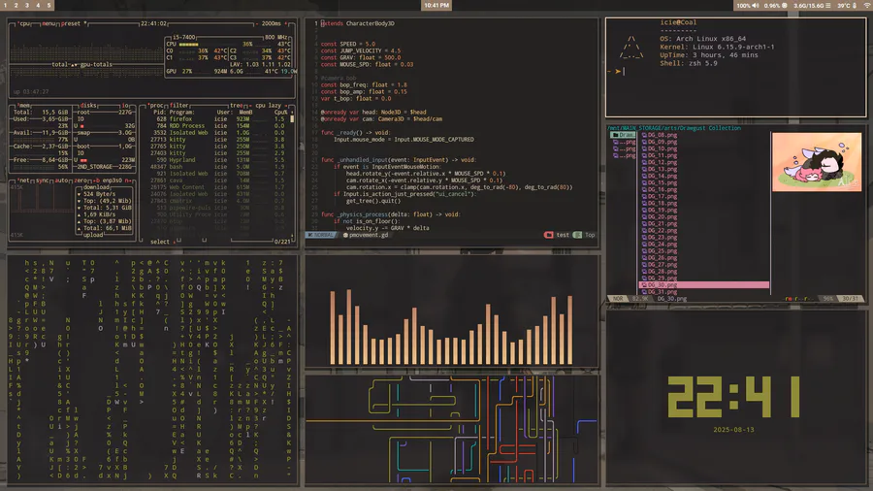Image resolution: width=873 pixels, height=491 pixels.
Task: Click the download arrow beside 524 Byte/s
Action: 80,194
